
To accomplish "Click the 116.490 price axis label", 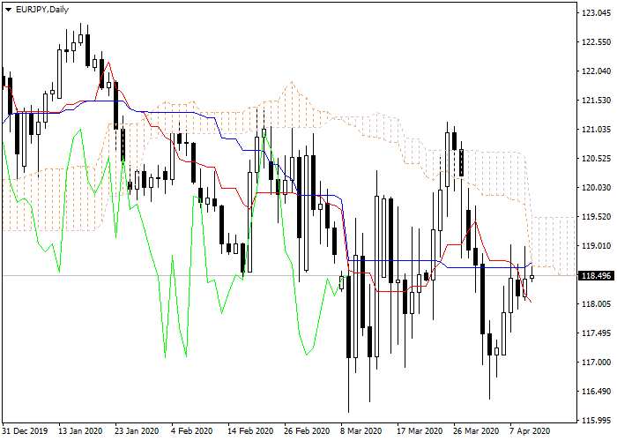I will tap(597, 392).
